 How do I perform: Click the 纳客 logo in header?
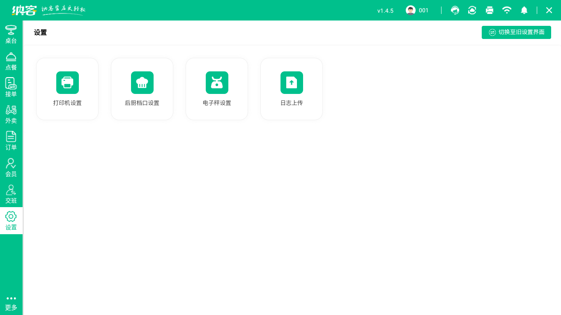click(x=25, y=10)
